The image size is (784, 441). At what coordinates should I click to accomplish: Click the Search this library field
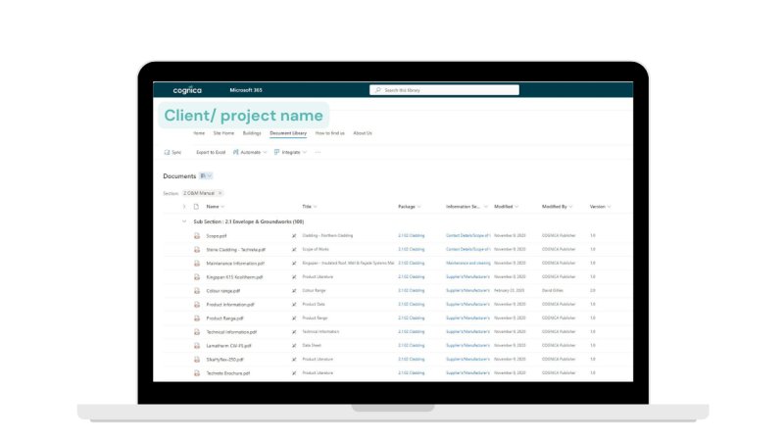coord(446,90)
